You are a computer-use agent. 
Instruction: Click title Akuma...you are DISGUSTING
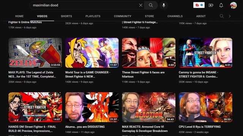point(85,127)
